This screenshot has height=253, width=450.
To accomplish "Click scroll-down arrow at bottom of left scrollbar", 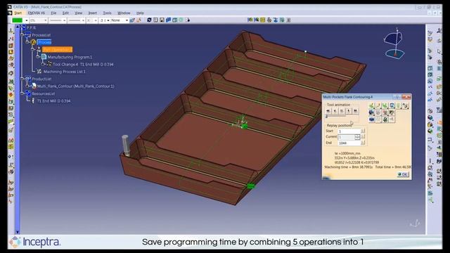I will click(17, 232).
